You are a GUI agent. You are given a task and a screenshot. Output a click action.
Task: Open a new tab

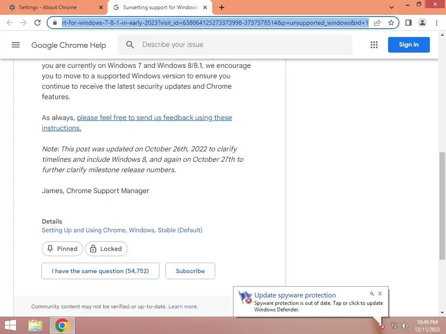pos(222,7)
